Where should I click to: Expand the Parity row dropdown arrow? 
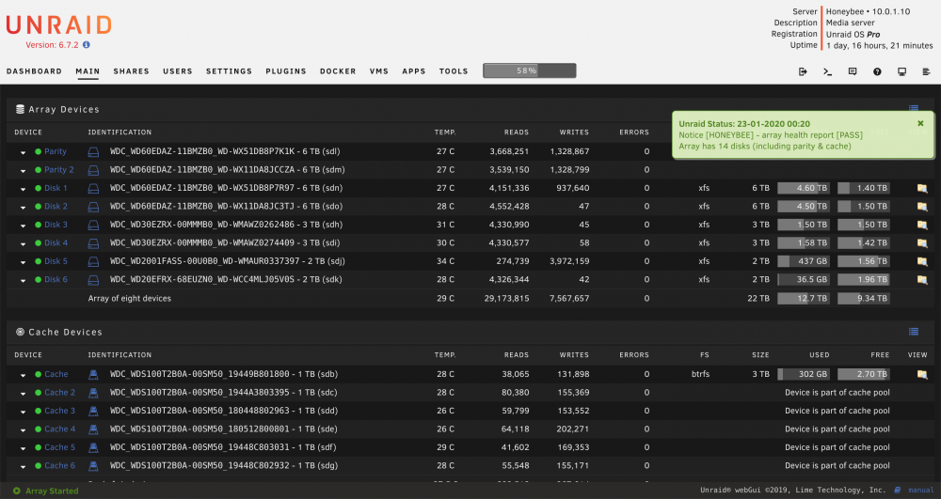23,153
